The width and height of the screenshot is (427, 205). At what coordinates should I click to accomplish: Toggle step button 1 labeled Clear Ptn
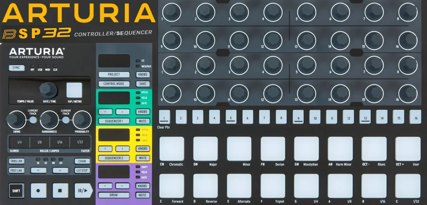[x=164, y=117]
